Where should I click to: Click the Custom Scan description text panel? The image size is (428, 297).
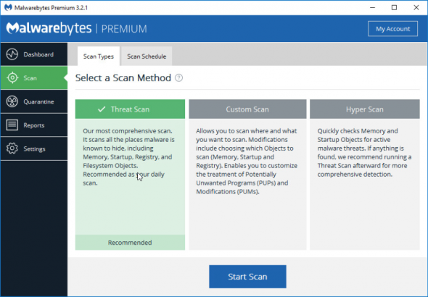click(x=247, y=184)
